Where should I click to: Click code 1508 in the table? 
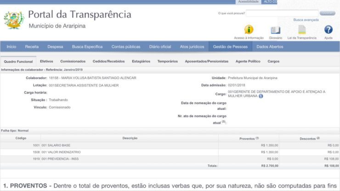[x=36, y=152]
